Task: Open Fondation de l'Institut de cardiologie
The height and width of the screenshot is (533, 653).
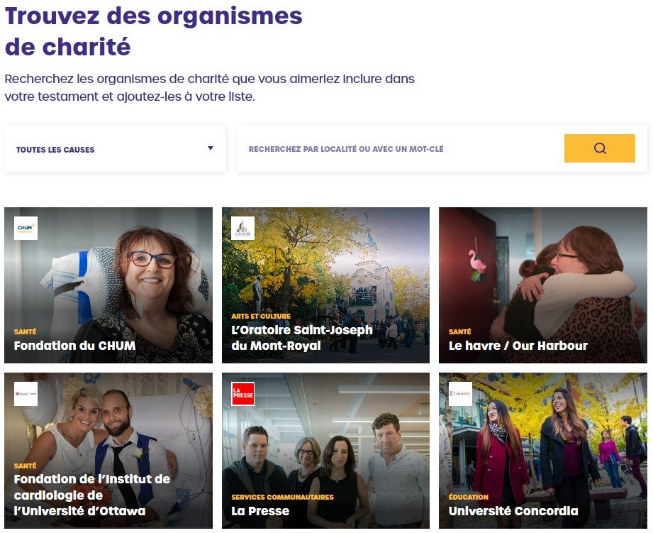Action: [x=92, y=493]
